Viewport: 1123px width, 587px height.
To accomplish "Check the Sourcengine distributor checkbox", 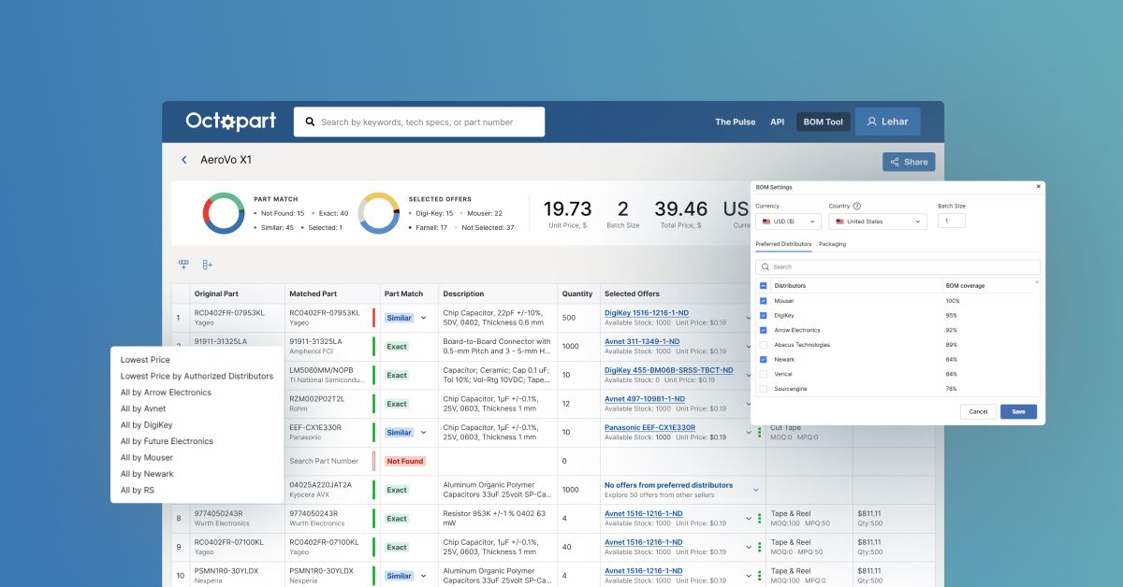I will click(764, 388).
